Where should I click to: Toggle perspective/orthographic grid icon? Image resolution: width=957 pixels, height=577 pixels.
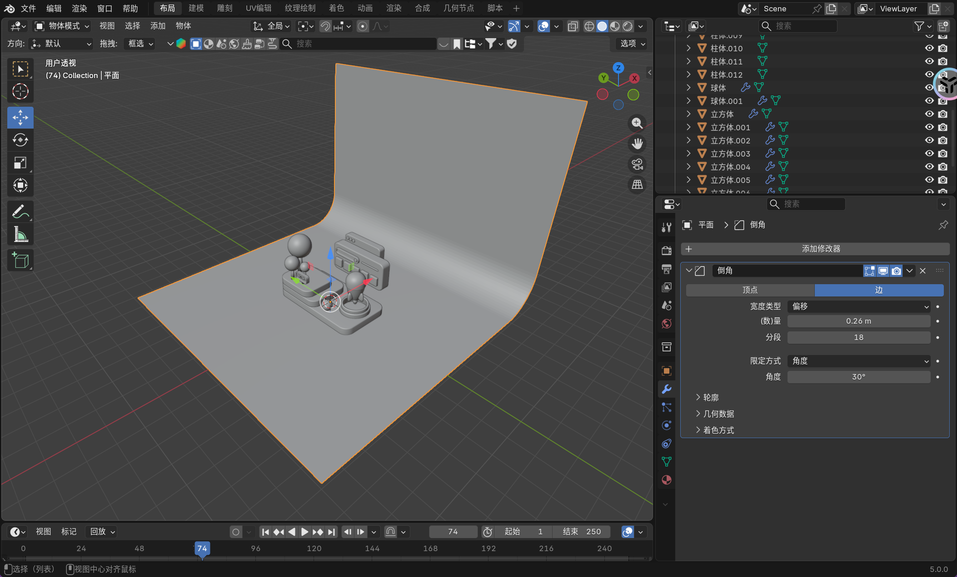(637, 184)
